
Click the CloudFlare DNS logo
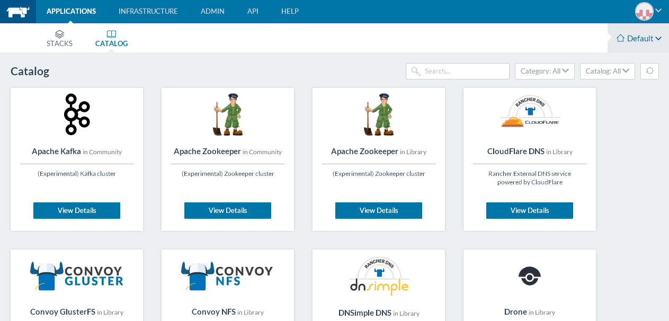530,112
